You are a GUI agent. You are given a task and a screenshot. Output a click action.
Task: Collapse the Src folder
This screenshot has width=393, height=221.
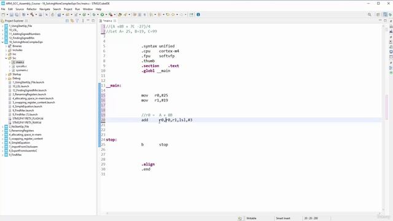pyautogui.click(x=6, y=58)
